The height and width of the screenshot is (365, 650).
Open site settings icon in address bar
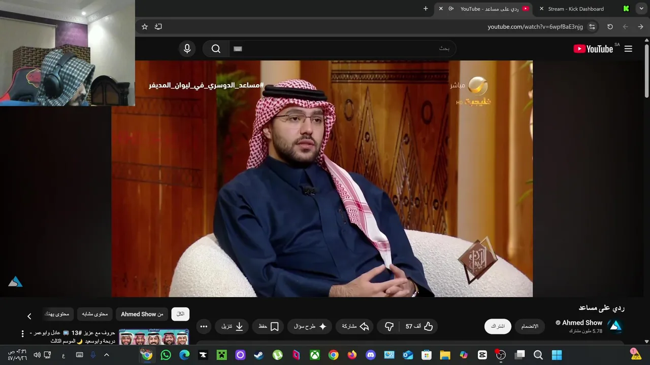[592, 26]
